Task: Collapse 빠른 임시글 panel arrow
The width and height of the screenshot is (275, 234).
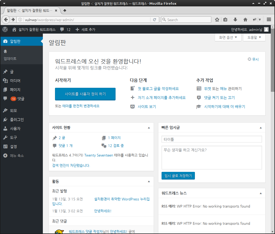Action: click(x=261, y=128)
